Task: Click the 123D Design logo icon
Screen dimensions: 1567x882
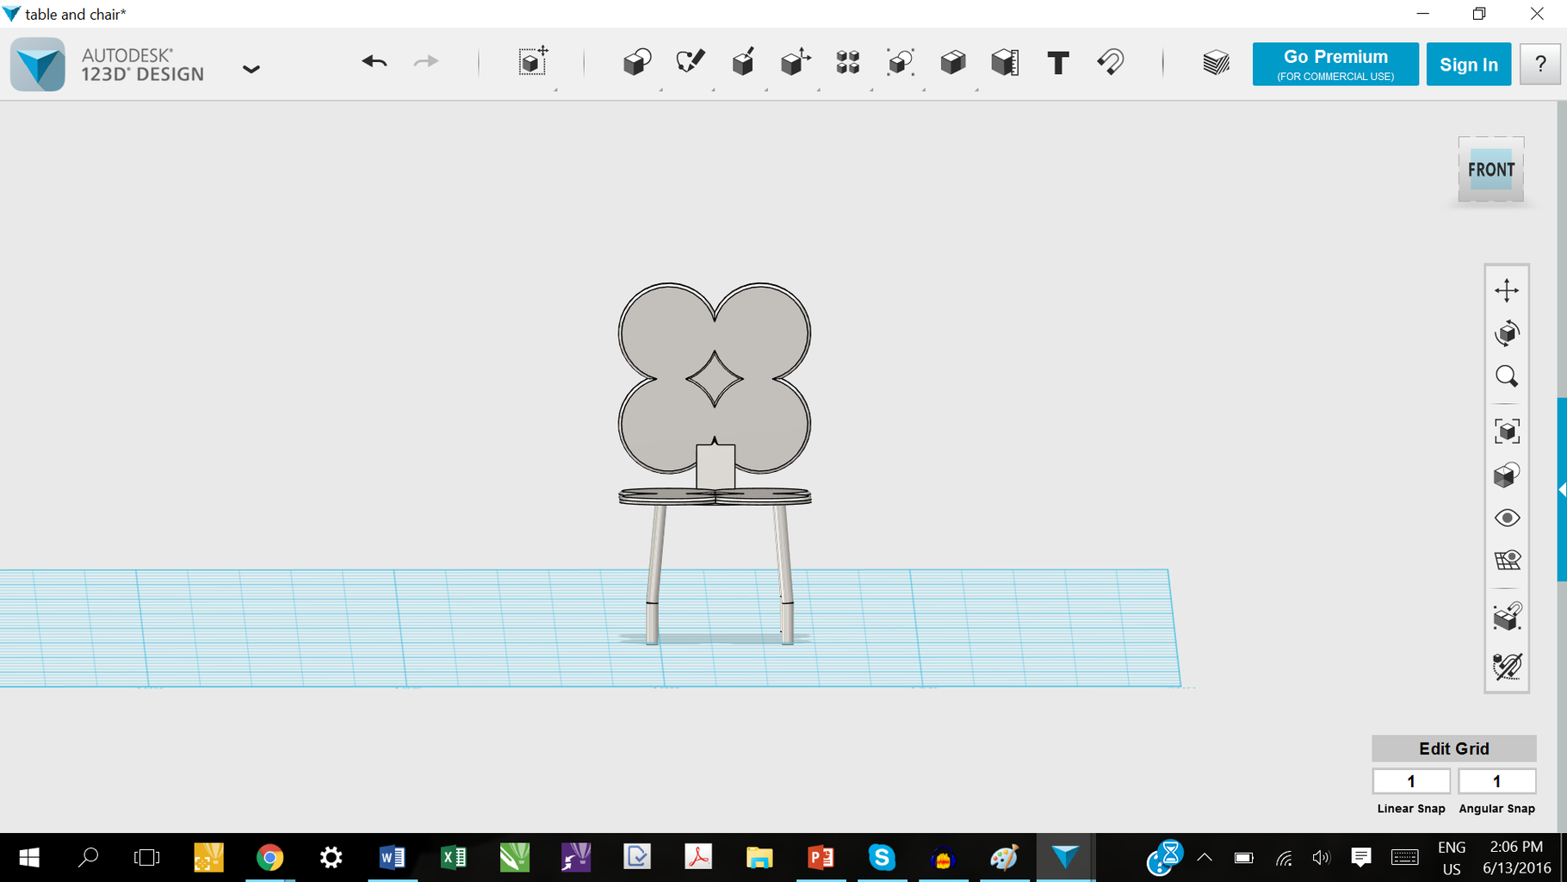Action: 38,65
